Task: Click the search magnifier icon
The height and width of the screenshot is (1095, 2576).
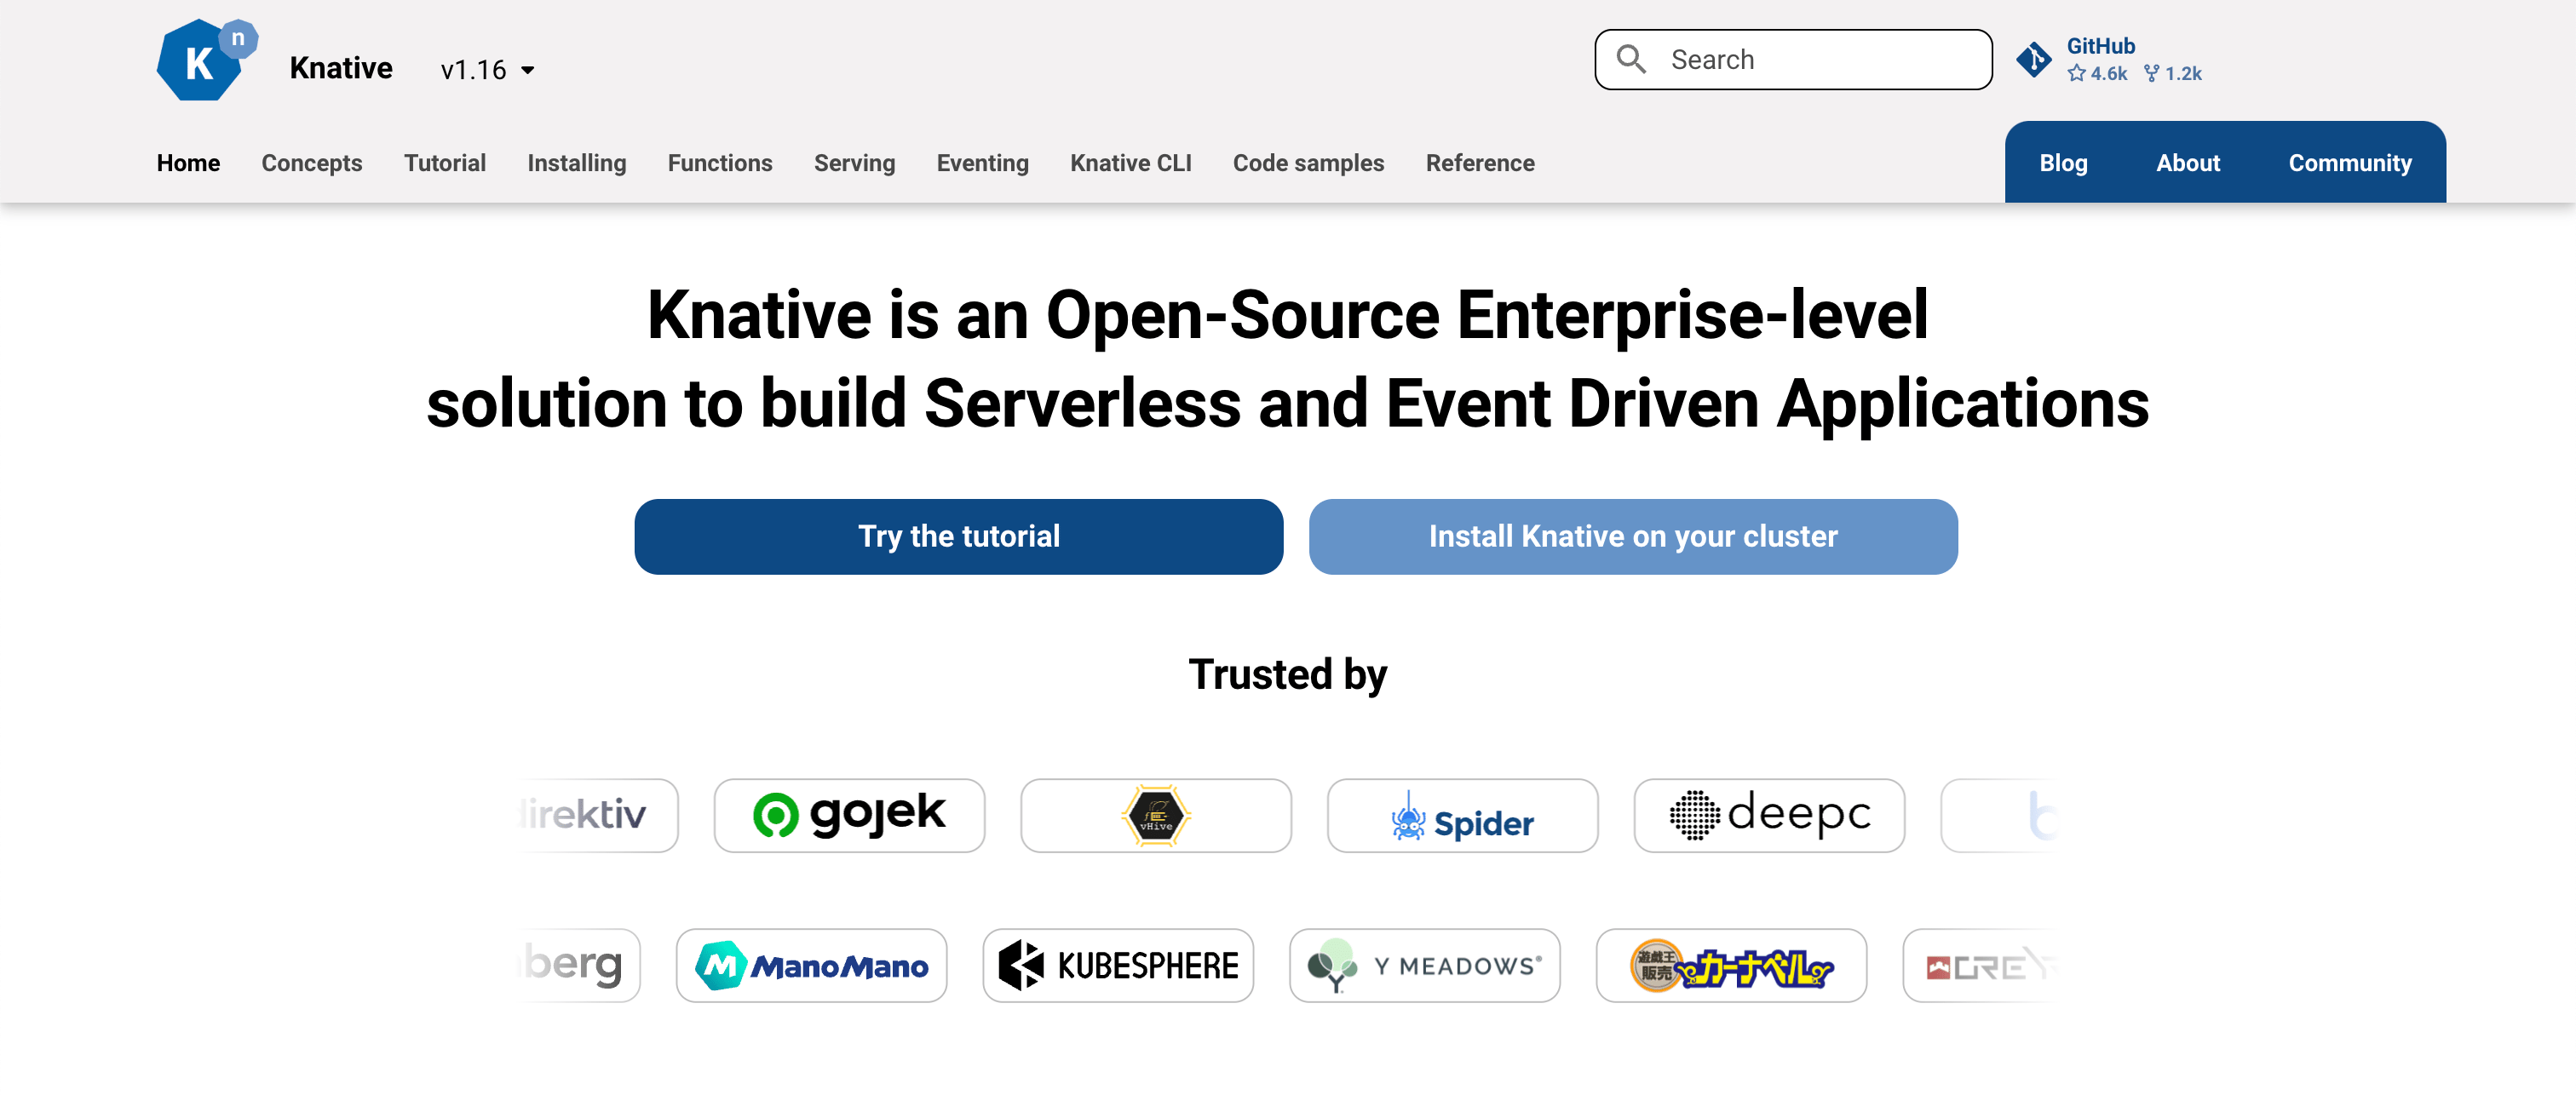Action: click(x=1631, y=60)
